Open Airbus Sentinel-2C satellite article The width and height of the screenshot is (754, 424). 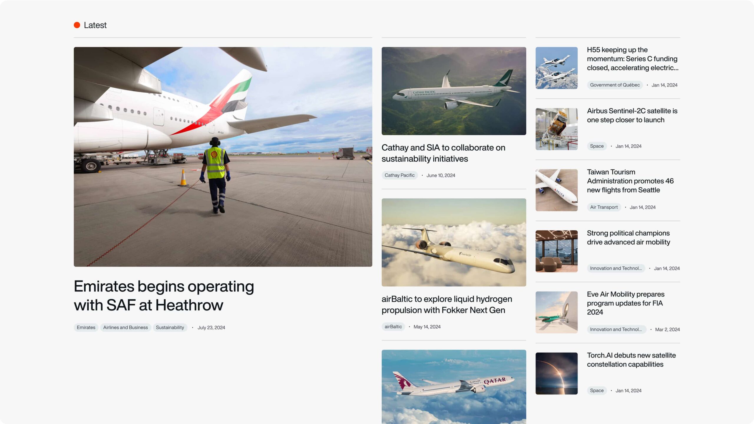click(632, 115)
